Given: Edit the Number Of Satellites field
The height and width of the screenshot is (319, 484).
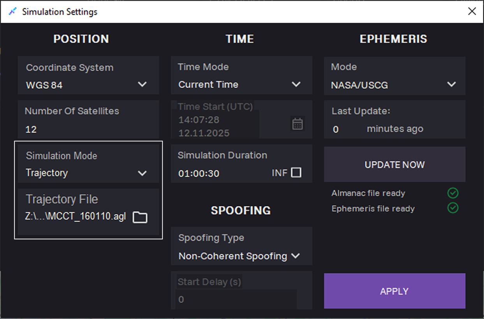Looking at the screenshot, I should pos(88,129).
